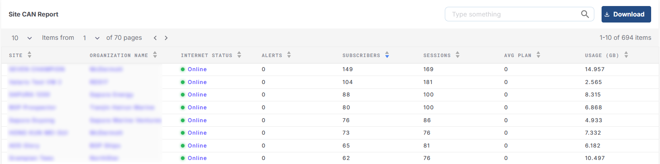The height and width of the screenshot is (164, 660).
Task: Sort by Subscribers column icon
Action: tap(387, 55)
